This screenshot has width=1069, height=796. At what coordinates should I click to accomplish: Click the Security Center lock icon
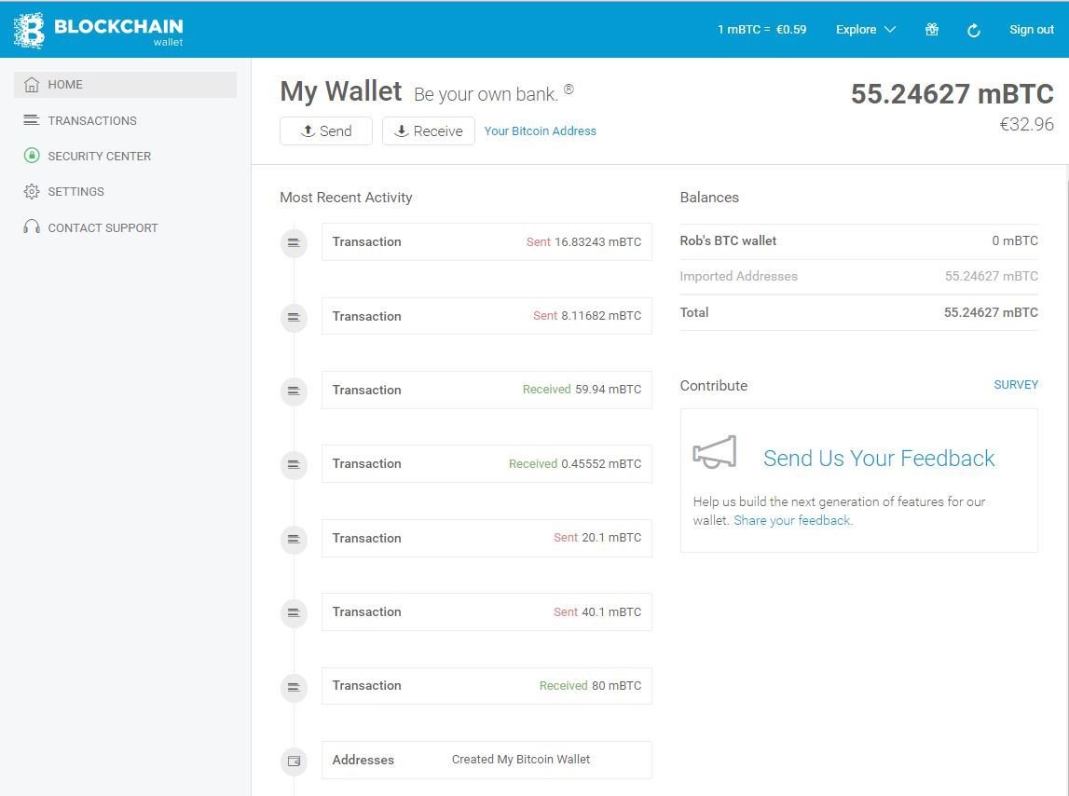pyautogui.click(x=32, y=156)
